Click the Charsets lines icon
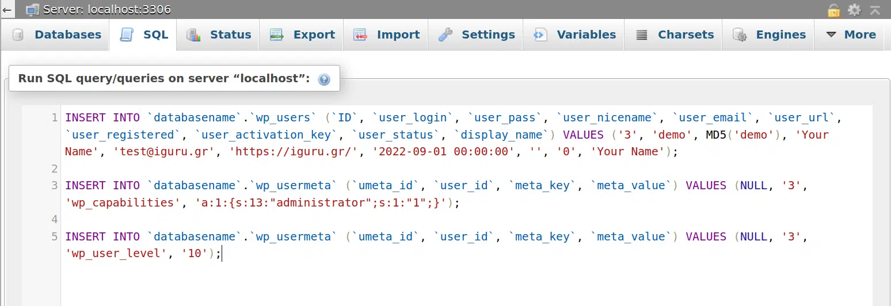Viewport: 891px width, 306px height. click(641, 35)
